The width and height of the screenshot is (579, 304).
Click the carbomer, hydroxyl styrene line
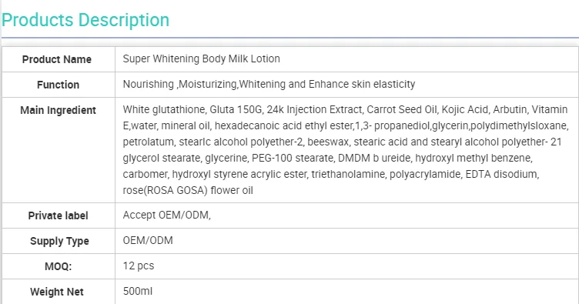[x=331, y=174]
